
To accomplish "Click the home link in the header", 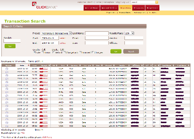I will [98, 2].
